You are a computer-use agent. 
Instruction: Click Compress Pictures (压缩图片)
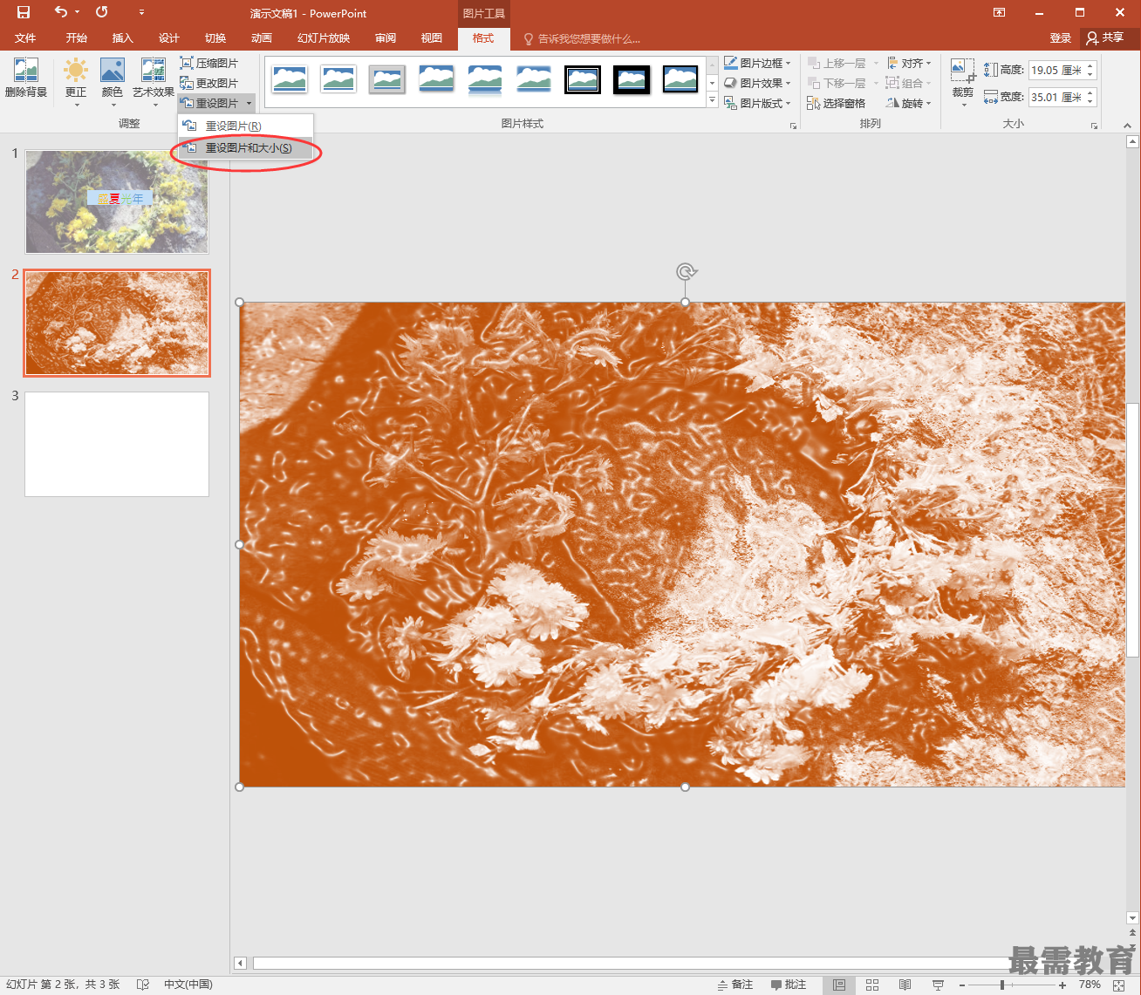209,63
